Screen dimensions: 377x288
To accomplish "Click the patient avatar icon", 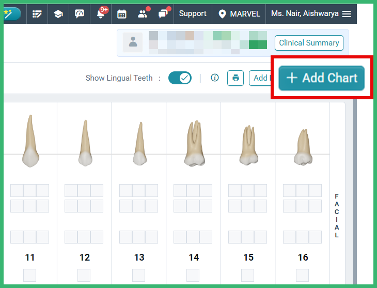I will pos(134,42).
